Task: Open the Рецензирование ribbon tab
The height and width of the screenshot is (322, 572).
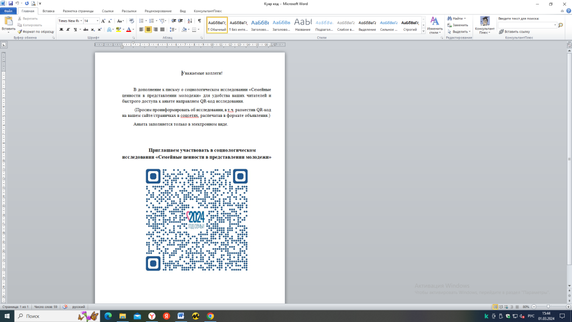Action: [x=157, y=11]
